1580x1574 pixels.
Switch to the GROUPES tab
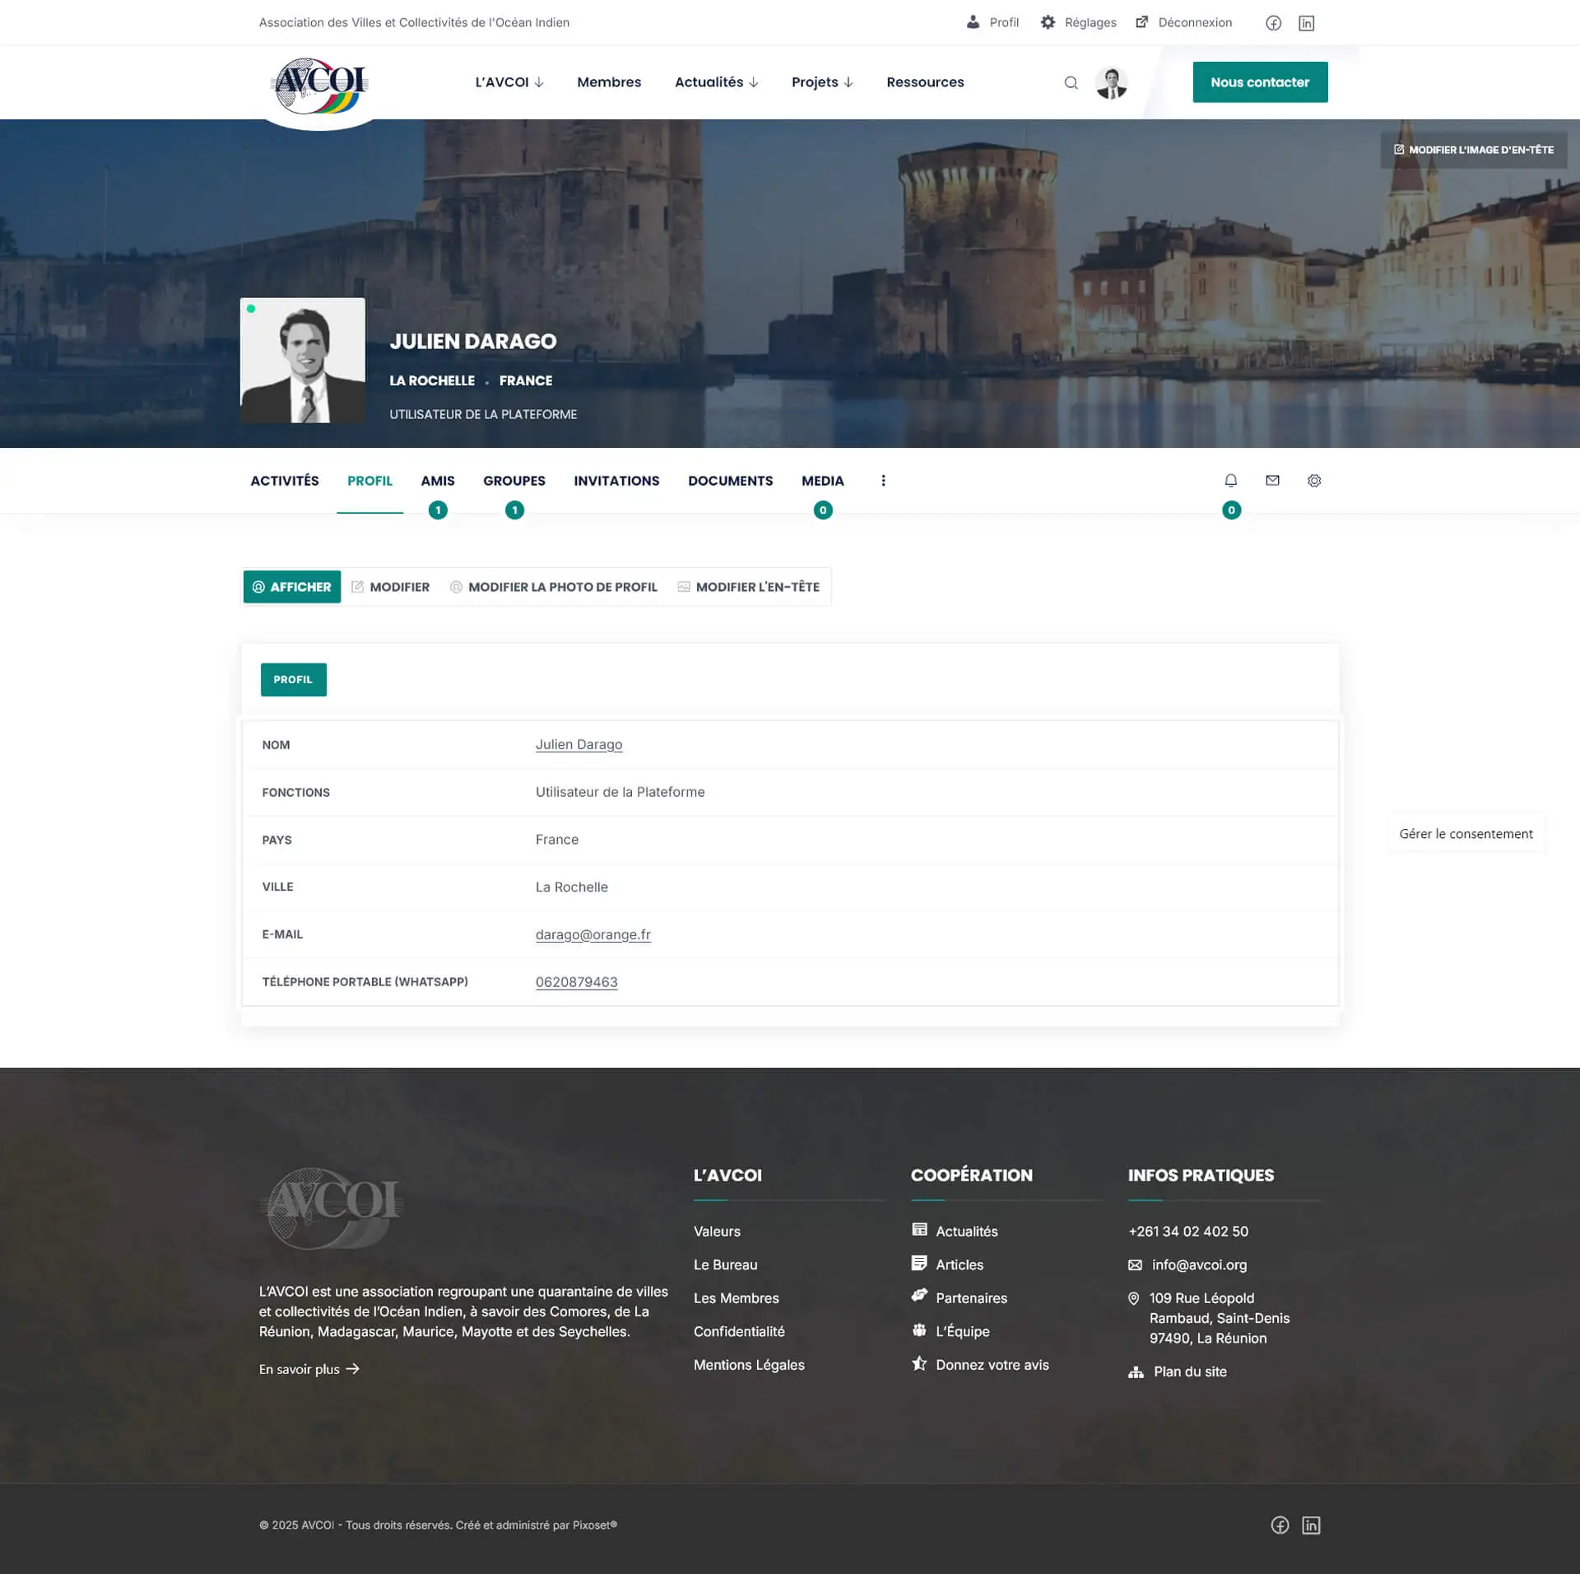click(x=513, y=480)
